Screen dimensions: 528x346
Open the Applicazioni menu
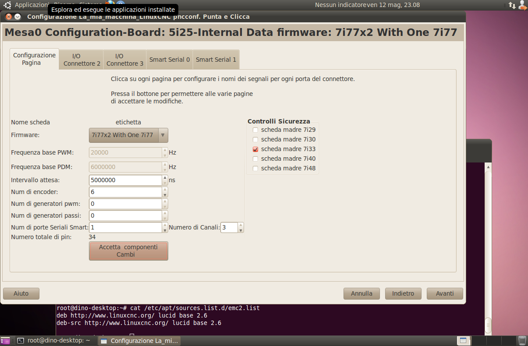pos(32,5)
